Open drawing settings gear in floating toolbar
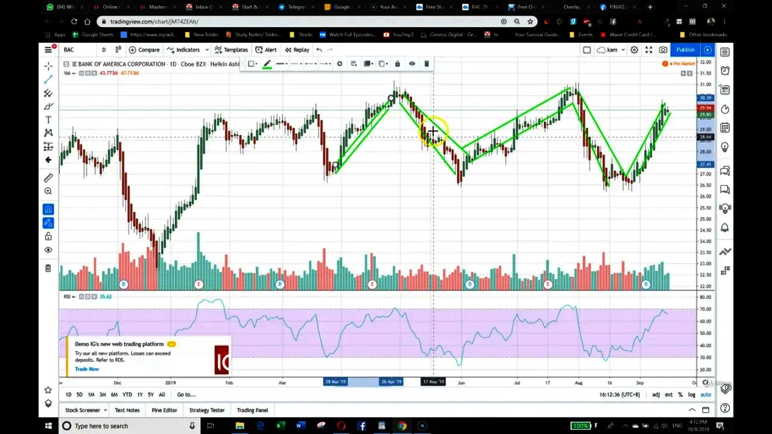Screen dimensions: 772x434 coord(340,64)
